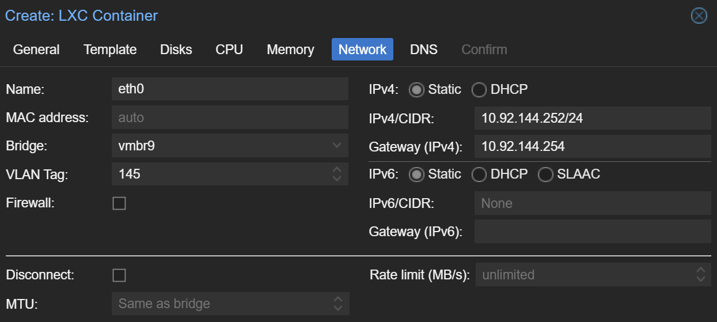
Task: Switch to the DNS tab
Action: (x=423, y=50)
